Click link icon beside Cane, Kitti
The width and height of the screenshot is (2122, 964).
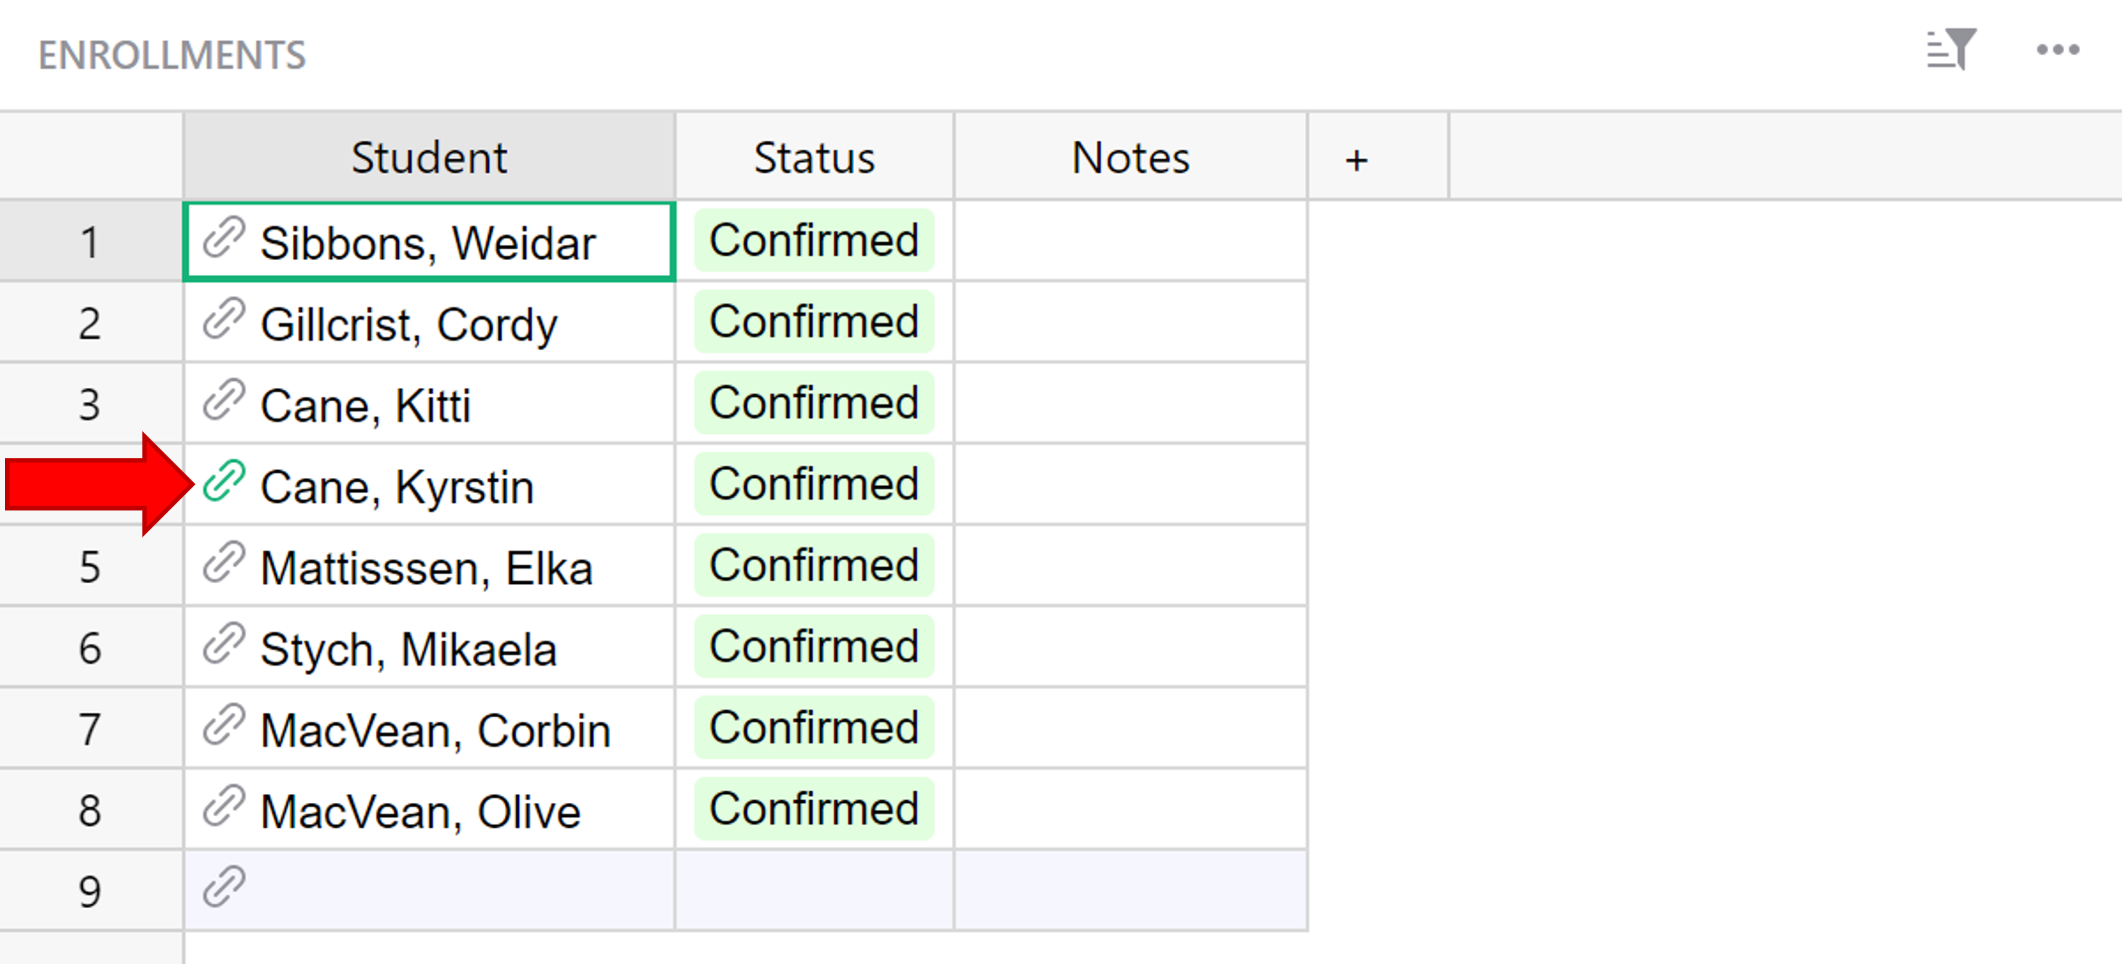tap(224, 400)
